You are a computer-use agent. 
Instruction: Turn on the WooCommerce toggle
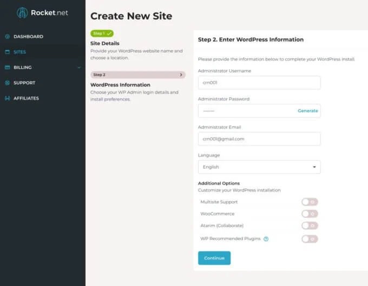point(310,214)
